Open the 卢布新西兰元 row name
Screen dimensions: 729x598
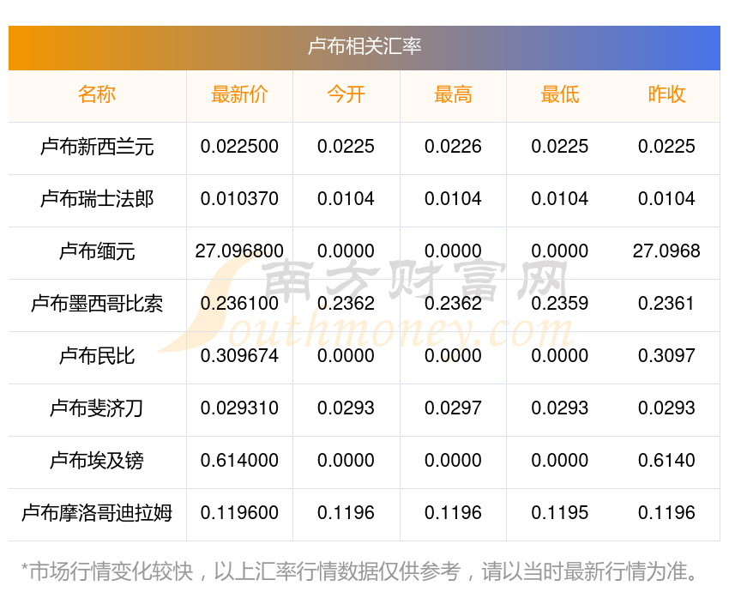97,147
